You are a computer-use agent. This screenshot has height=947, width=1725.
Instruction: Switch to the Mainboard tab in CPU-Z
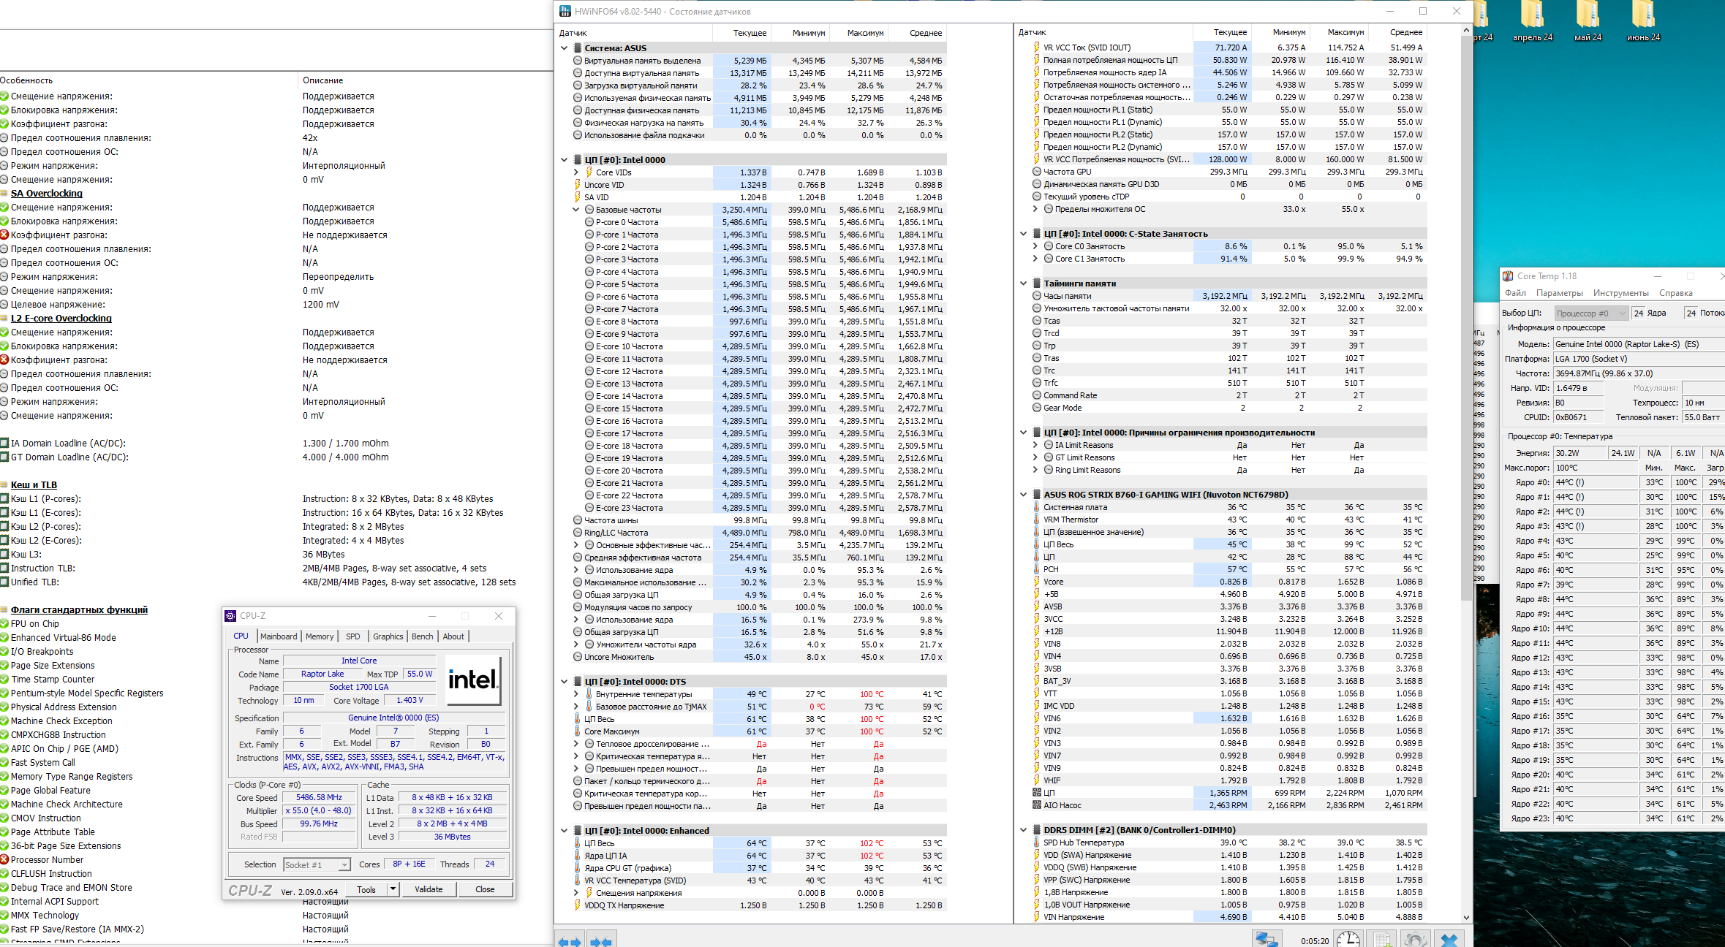[x=279, y=636]
